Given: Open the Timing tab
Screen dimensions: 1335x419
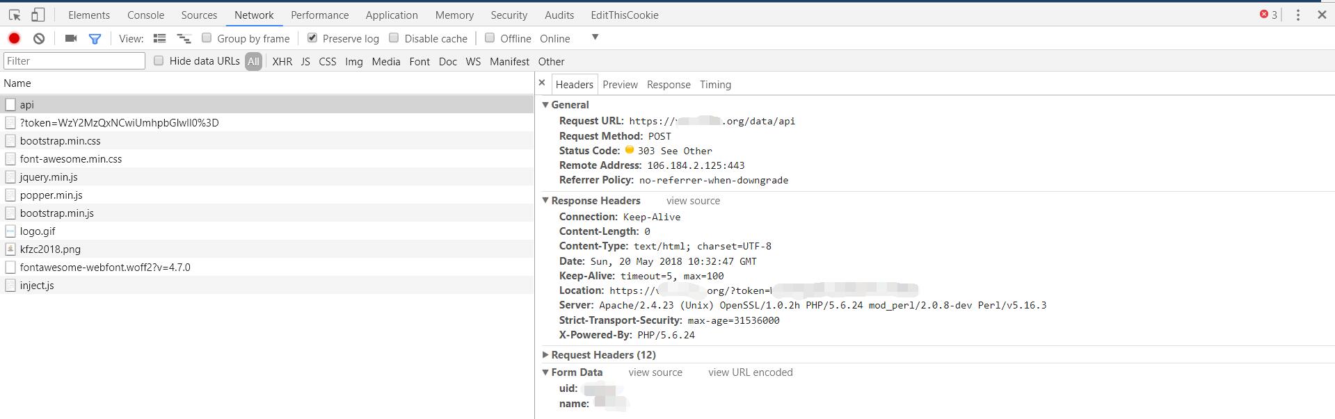Looking at the screenshot, I should click(x=715, y=85).
